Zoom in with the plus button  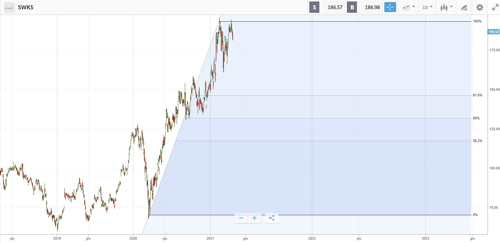pyautogui.click(x=254, y=218)
